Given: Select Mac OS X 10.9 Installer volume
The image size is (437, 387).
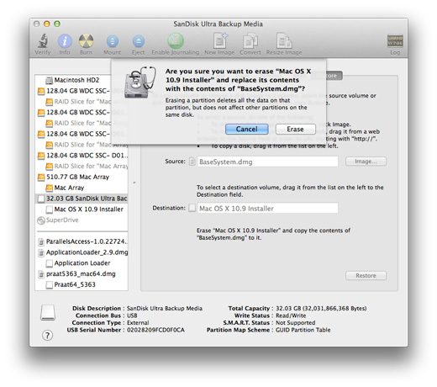Looking at the screenshot, I should coord(82,209).
